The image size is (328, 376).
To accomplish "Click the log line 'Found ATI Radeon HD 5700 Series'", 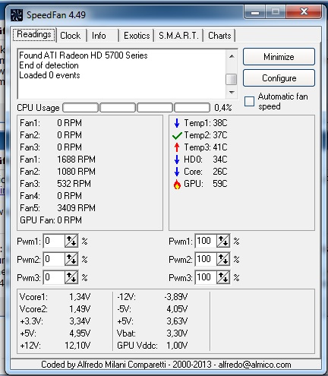I will tap(84, 55).
